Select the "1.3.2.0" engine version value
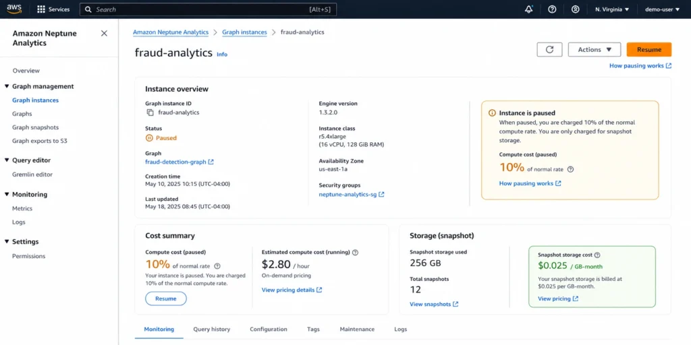This screenshot has width=691, height=345. [x=329, y=113]
